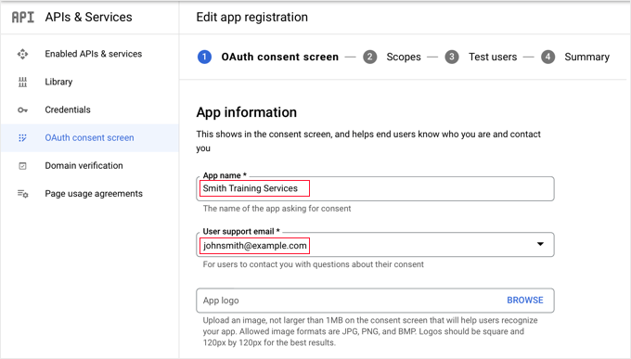Viewport: 631px width, 359px height.
Task: Click the App logo upload field
Action: [375, 301]
